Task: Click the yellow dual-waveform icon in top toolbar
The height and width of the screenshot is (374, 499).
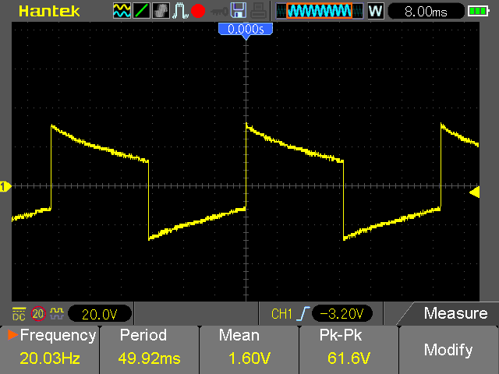Action: [122, 11]
